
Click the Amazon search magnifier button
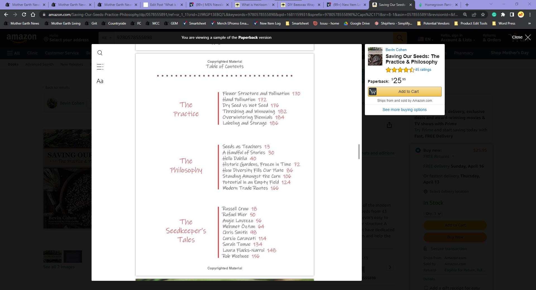400,38
